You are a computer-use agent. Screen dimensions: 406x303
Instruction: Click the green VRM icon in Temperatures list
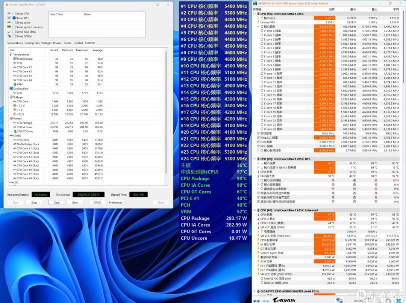(x=15, y=84)
